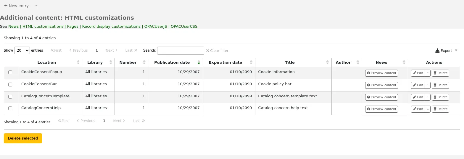Click the 'Catalog concern template text' cell

click(x=293, y=97)
